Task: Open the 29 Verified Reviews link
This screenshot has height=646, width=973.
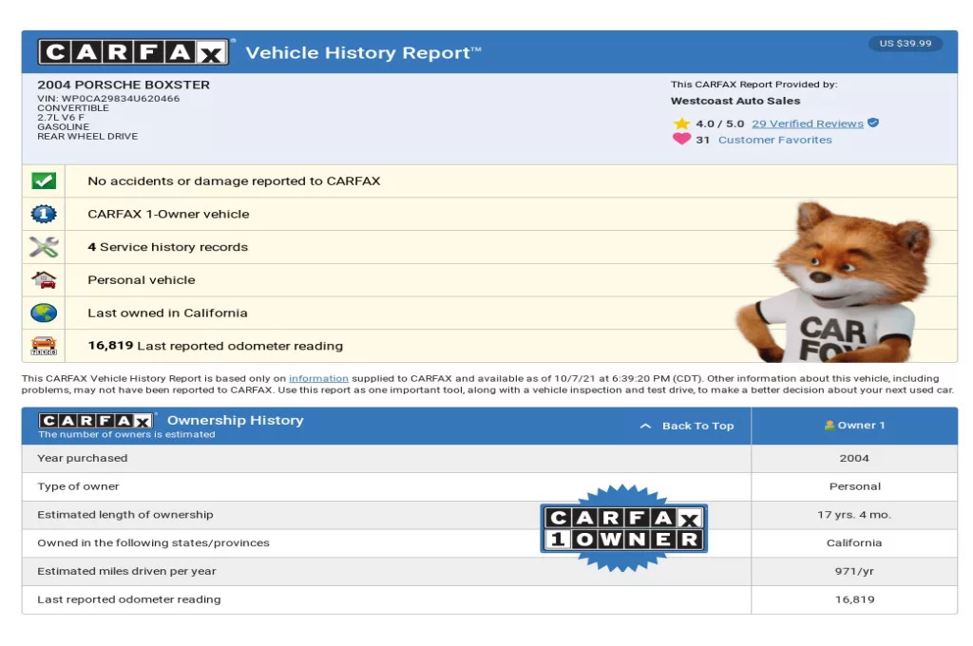Action: 807,123
